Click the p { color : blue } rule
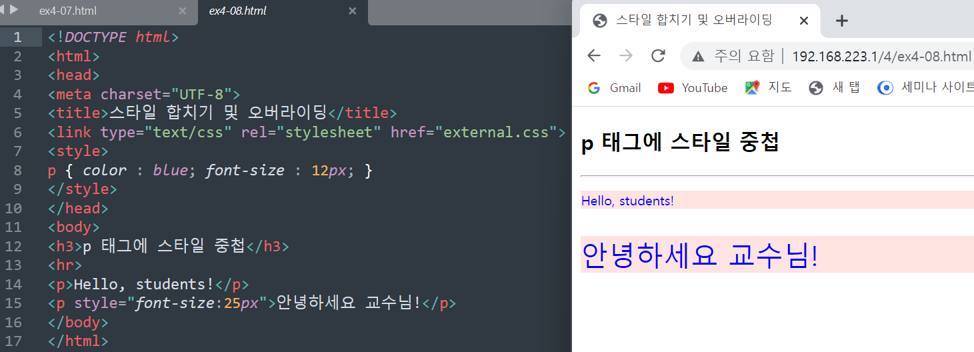974x352 pixels. click(210, 171)
